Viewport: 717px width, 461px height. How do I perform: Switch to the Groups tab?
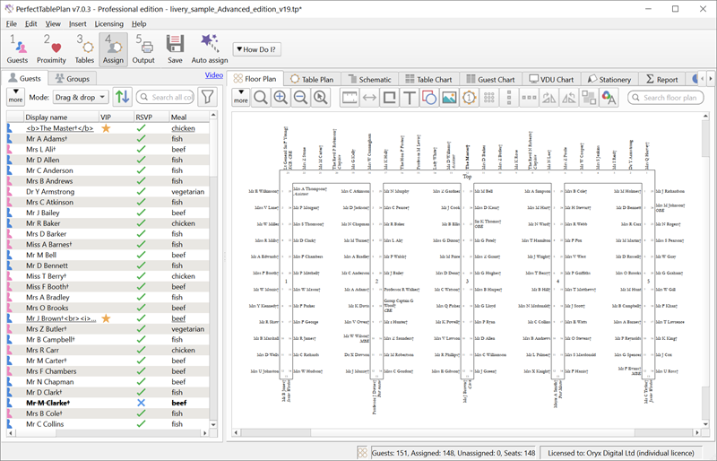(73, 79)
